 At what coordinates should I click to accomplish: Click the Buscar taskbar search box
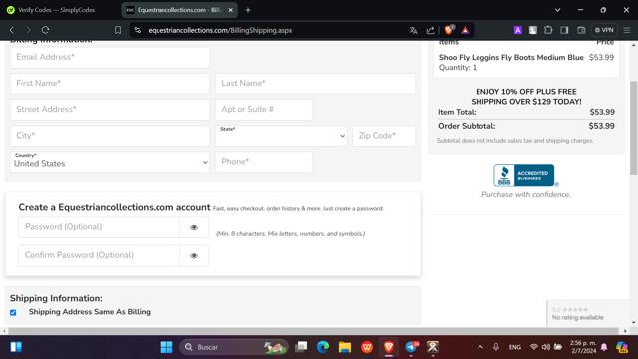(234, 347)
